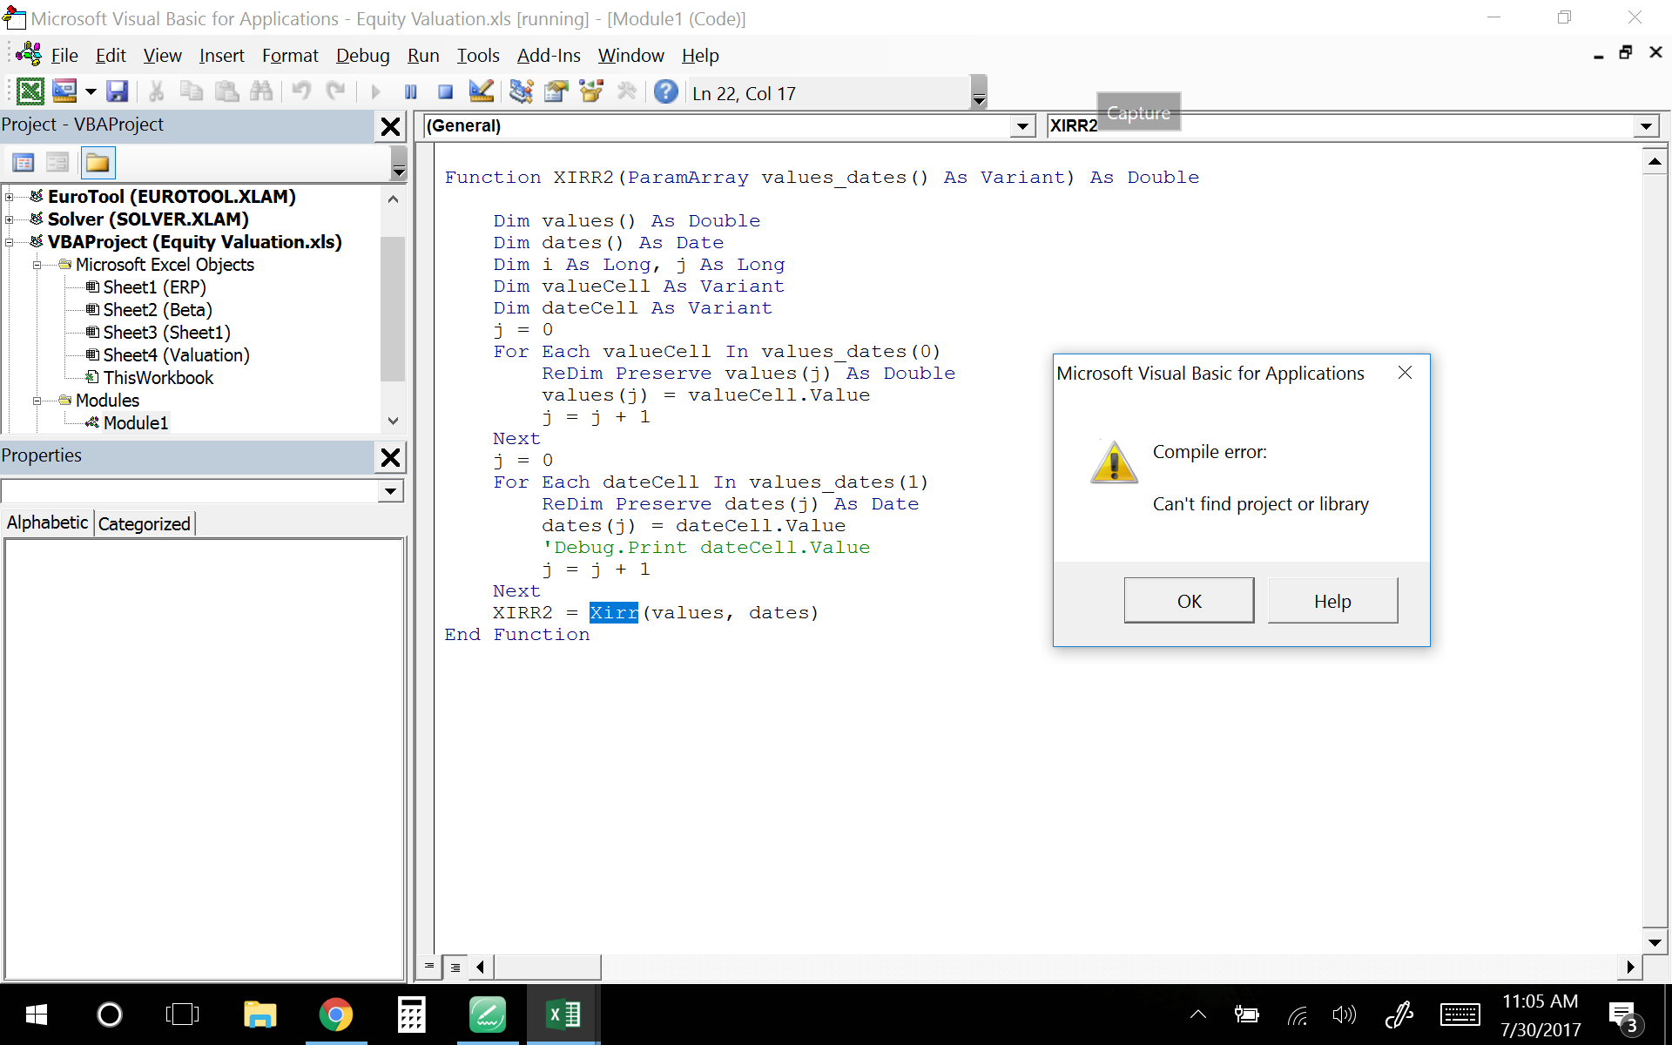Click Help in the compile error dialog
The width and height of the screenshot is (1672, 1045).
(1332, 601)
